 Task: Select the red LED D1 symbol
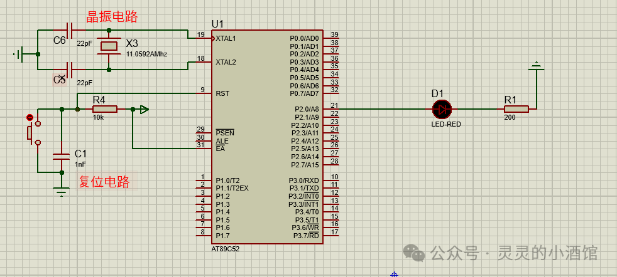442,109
